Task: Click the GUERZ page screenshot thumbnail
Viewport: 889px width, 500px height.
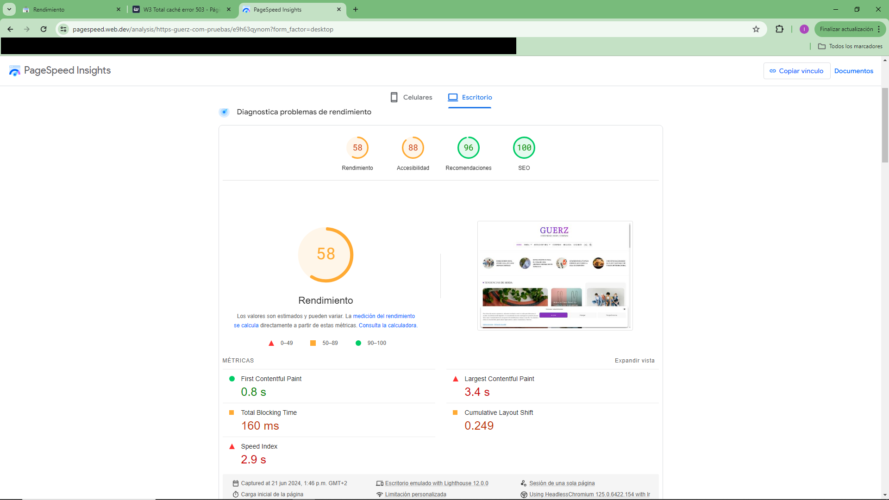Action: (555, 275)
